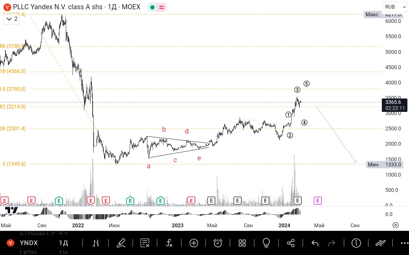The image size is (409, 255).
Task: Select the LKOH watchlist row
Action: click(28, 252)
